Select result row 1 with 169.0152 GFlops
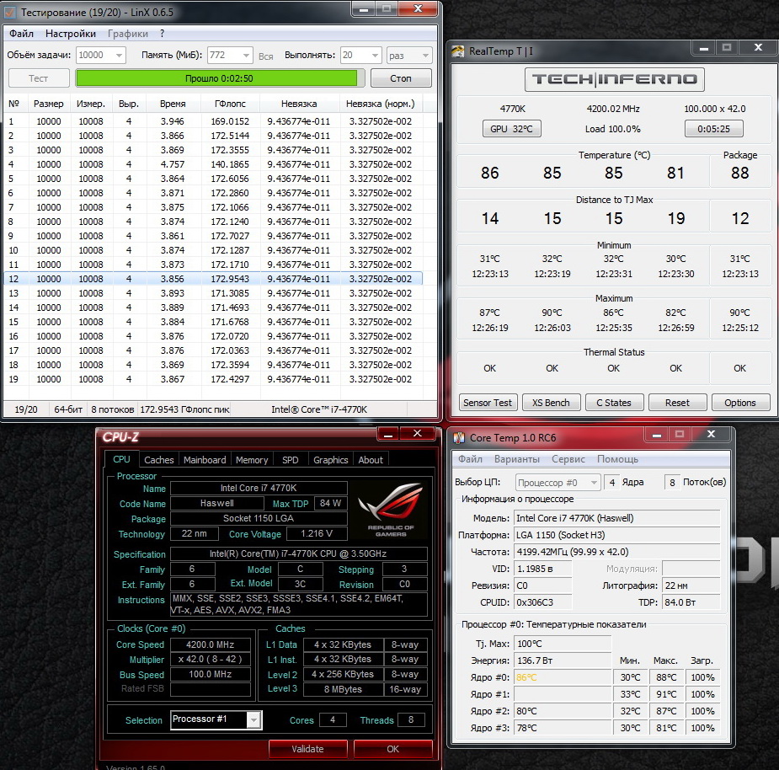Image resolution: width=779 pixels, height=770 pixels. pyautogui.click(x=212, y=121)
